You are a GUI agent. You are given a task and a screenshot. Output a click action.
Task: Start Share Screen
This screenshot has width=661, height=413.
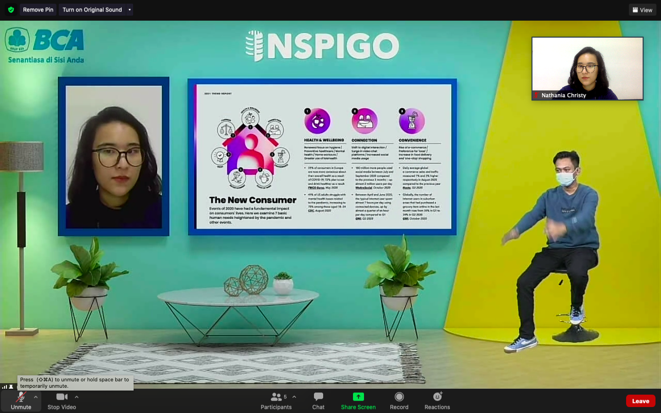(358, 400)
